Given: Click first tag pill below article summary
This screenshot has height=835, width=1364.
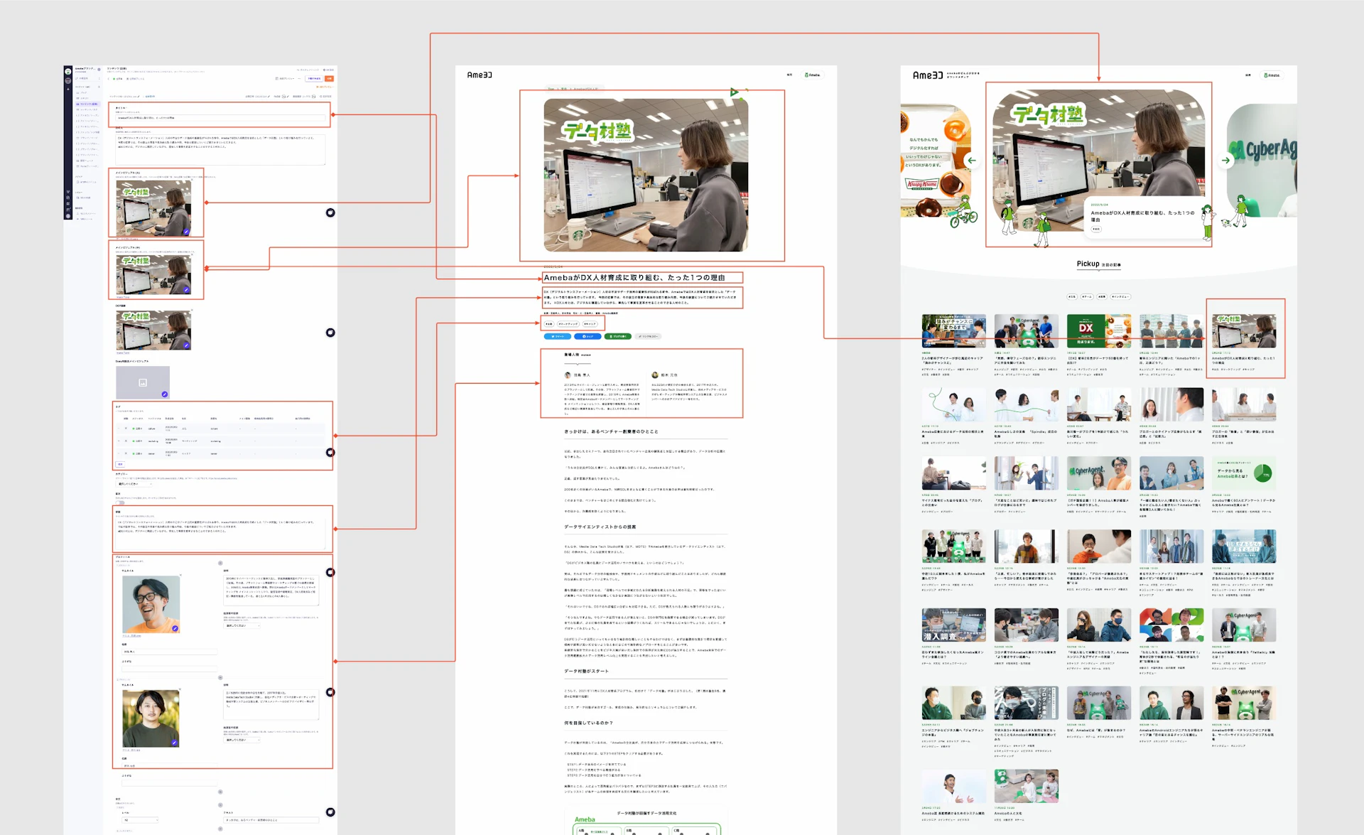Looking at the screenshot, I should click(x=548, y=324).
